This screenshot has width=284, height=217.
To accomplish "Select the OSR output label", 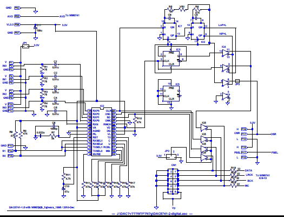I will (x=273, y=134).
